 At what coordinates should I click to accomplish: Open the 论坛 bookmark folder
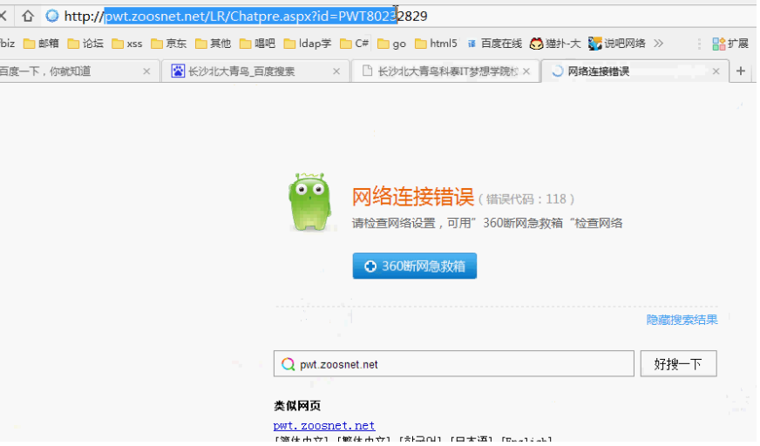(85, 44)
